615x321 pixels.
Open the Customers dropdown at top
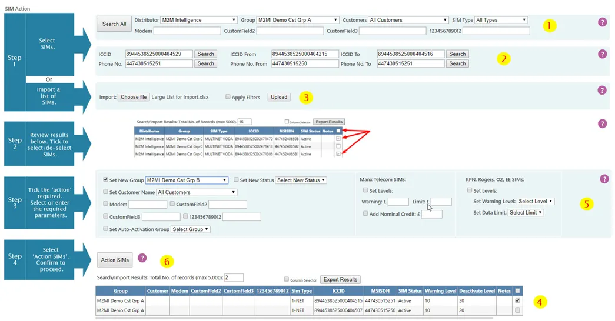[408, 20]
